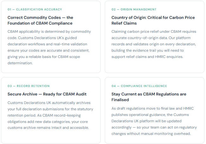This screenshot has height=144, width=206.
Task: Open 'Stay Current as CBAM Regulations' heading
Action: click(x=148, y=97)
